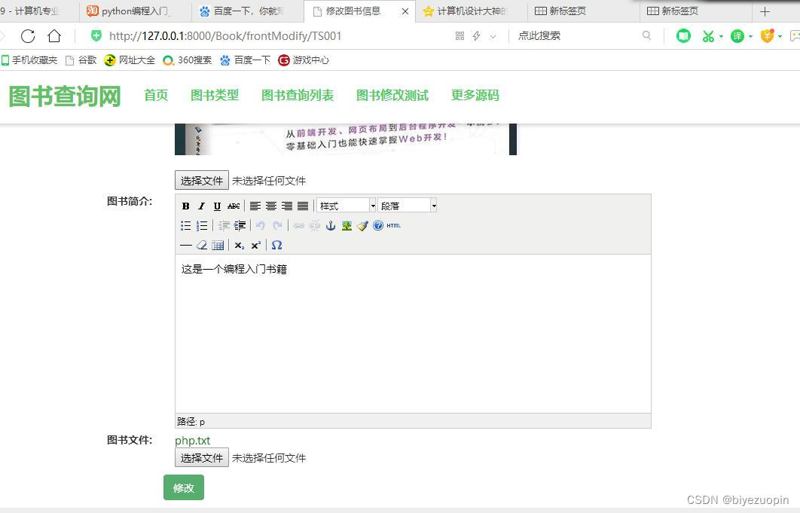Toggle strikethrough formatting in the editor
800x513 pixels.
tap(234, 205)
